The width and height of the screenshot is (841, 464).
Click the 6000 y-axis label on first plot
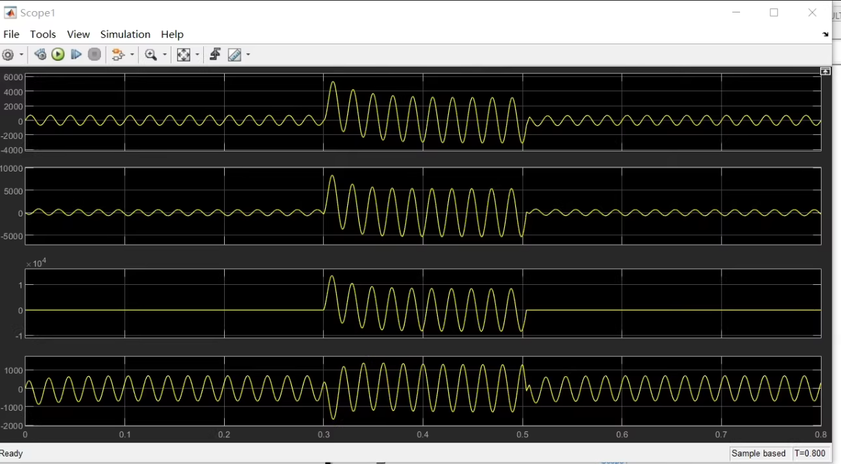14,77
